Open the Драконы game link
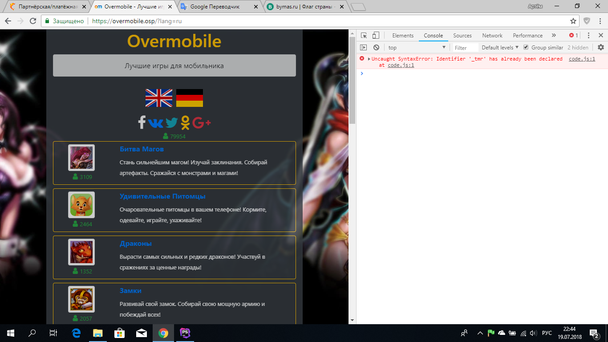The image size is (608, 342). click(x=136, y=244)
